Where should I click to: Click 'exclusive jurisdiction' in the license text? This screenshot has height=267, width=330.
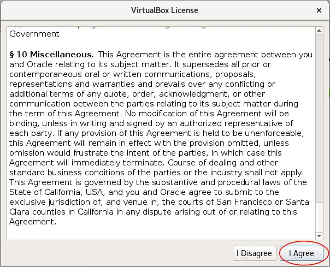tap(54, 202)
